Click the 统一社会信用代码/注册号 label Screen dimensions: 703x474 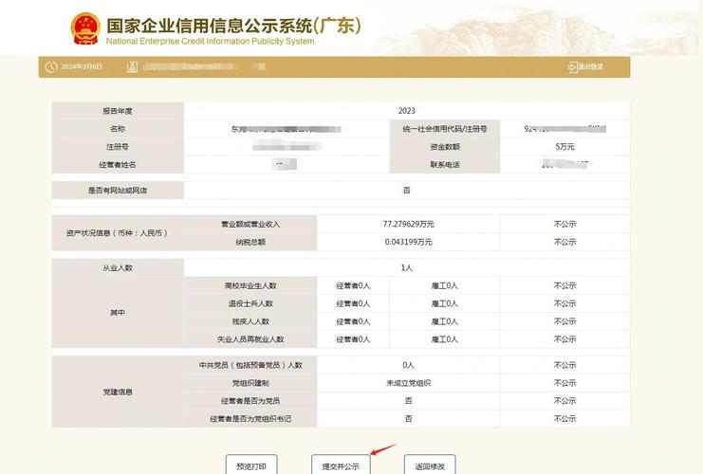click(445, 129)
